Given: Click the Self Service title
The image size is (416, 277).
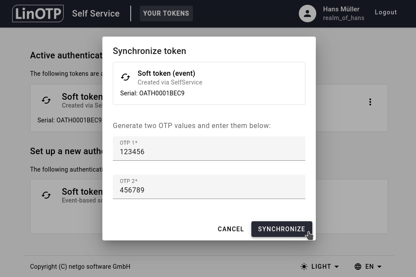Looking at the screenshot, I should pyautogui.click(x=96, y=14).
